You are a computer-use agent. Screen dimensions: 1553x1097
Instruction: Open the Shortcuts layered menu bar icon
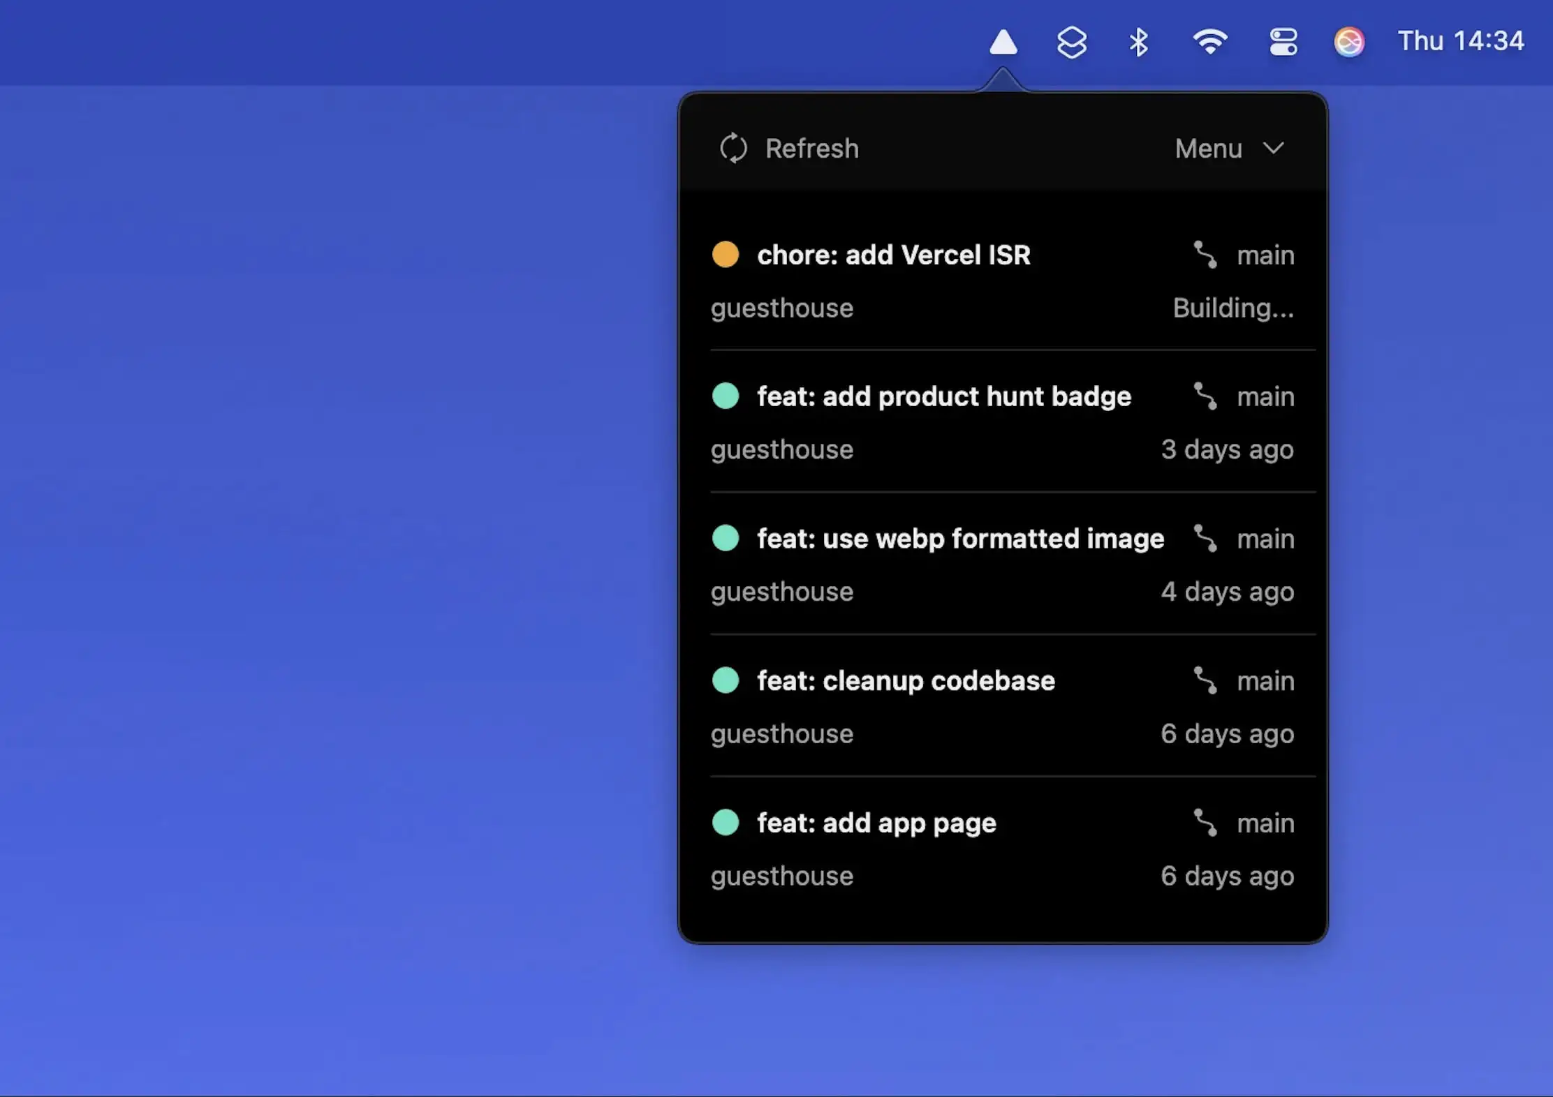point(1071,43)
